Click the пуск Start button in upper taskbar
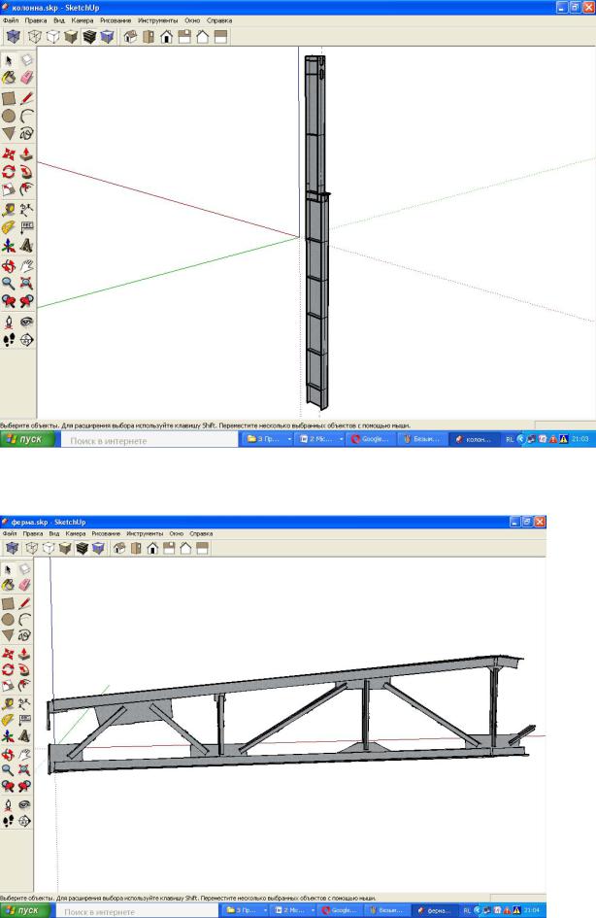Screen dimensions: 596x918 click(x=27, y=439)
